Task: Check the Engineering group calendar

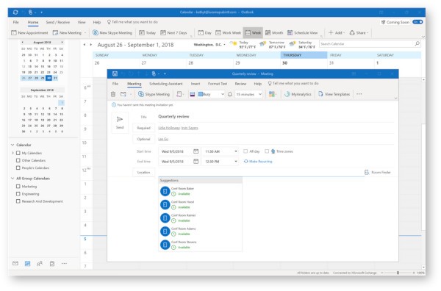Action: pyautogui.click(x=18, y=194)
